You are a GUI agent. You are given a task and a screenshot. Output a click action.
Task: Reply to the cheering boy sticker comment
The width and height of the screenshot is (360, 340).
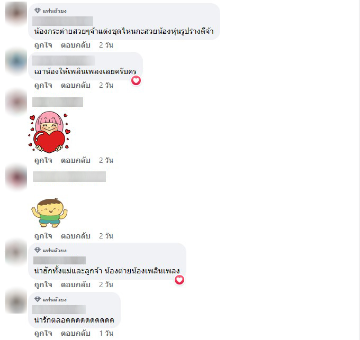[x=75, y=236]
